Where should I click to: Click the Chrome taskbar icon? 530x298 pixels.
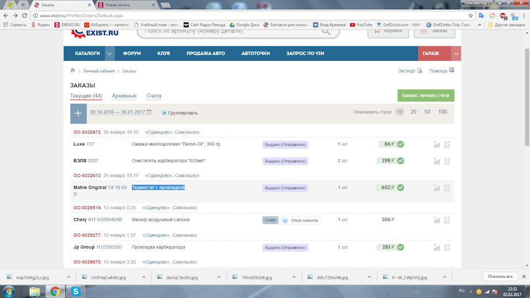55,291
